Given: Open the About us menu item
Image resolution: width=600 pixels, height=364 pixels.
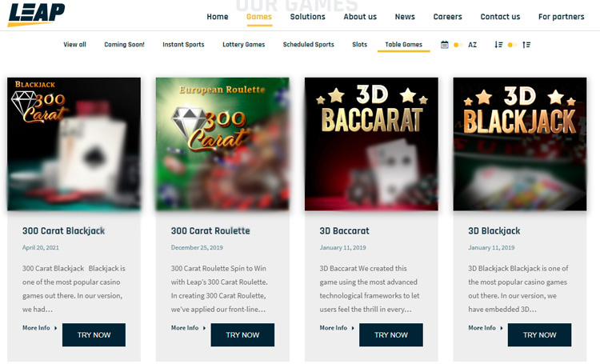Looking at the screenshot, I should click(360, 17).
